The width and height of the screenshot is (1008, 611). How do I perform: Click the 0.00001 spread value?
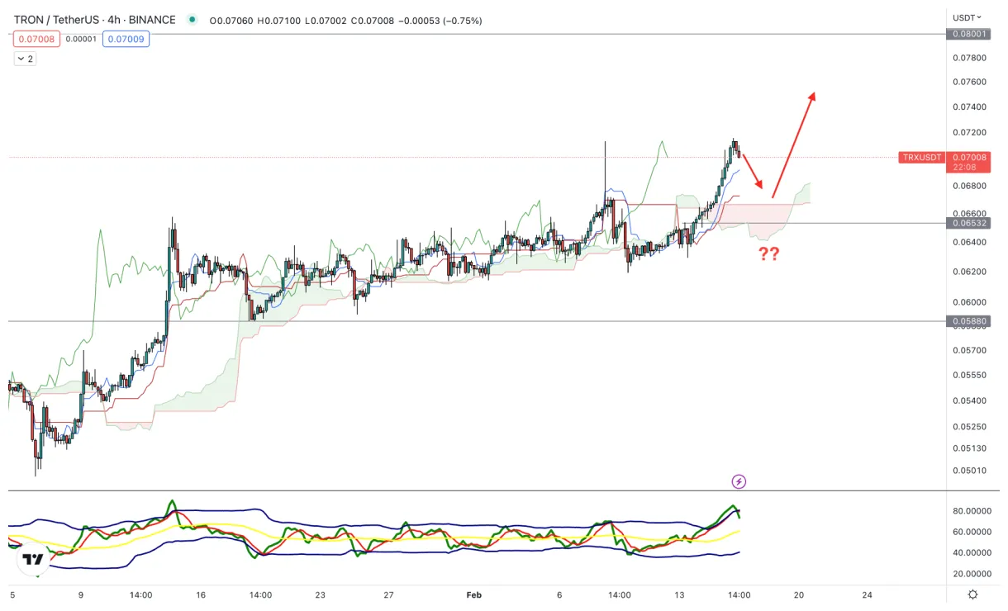80,39
